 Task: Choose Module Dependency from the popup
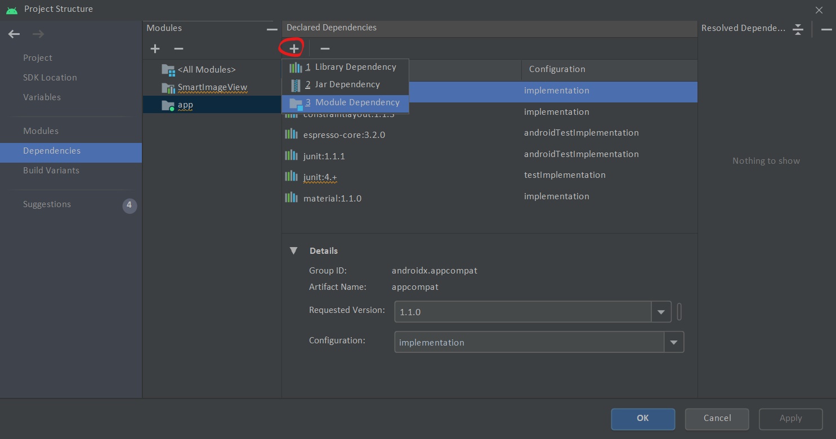click(x=357, y=102)
